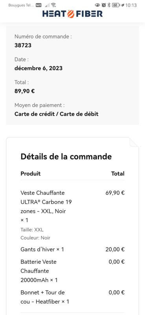This screenshot has width=145, height=315.
Task: Select order number 38723
Action: (x=23, y=45)
